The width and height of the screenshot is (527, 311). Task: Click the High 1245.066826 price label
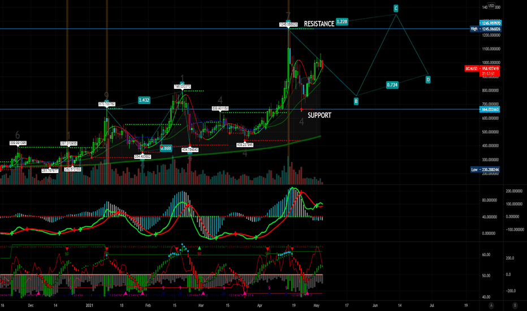486,29
